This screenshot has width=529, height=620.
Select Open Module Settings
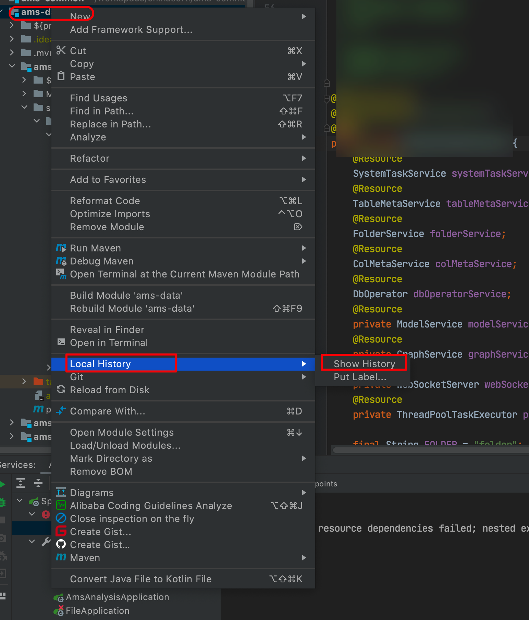pos(183,432)
